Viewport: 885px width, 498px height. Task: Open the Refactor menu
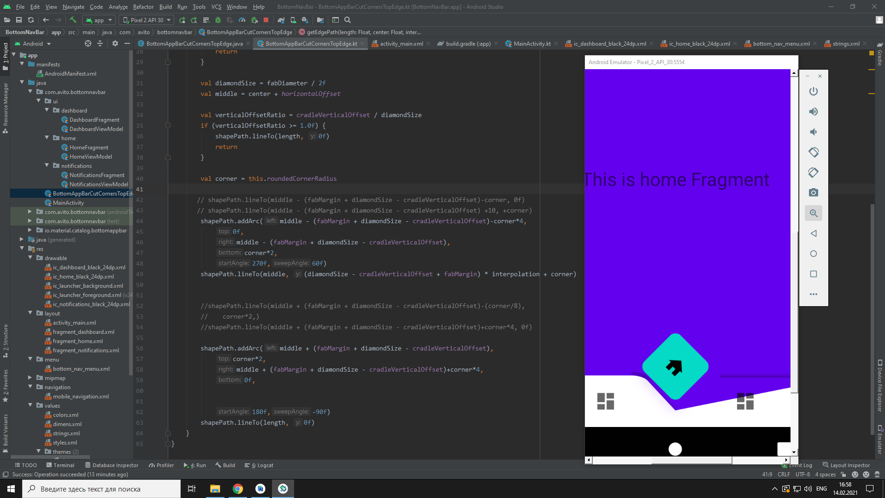tap(143, 7)
